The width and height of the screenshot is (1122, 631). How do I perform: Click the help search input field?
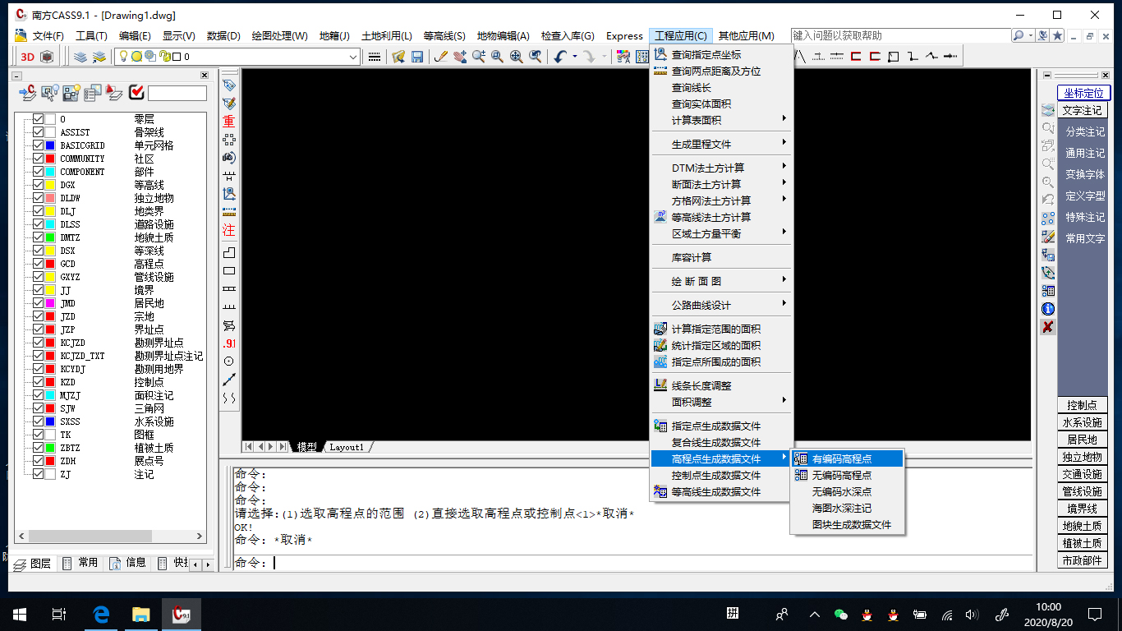click(x=900, y=35)
